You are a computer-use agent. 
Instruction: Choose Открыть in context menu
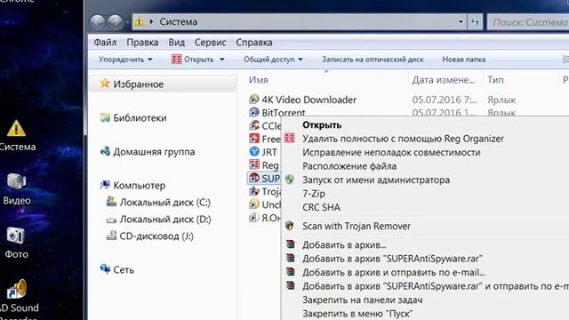click(x=322, y=124)
